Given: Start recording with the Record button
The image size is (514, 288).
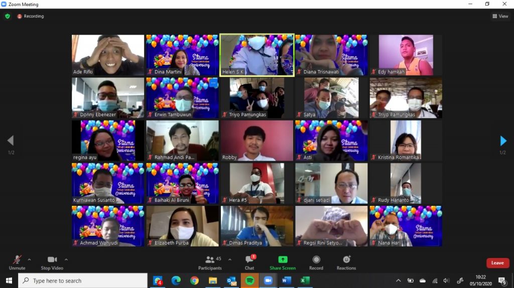Looking at the screenshot, I should coord(316,262).
